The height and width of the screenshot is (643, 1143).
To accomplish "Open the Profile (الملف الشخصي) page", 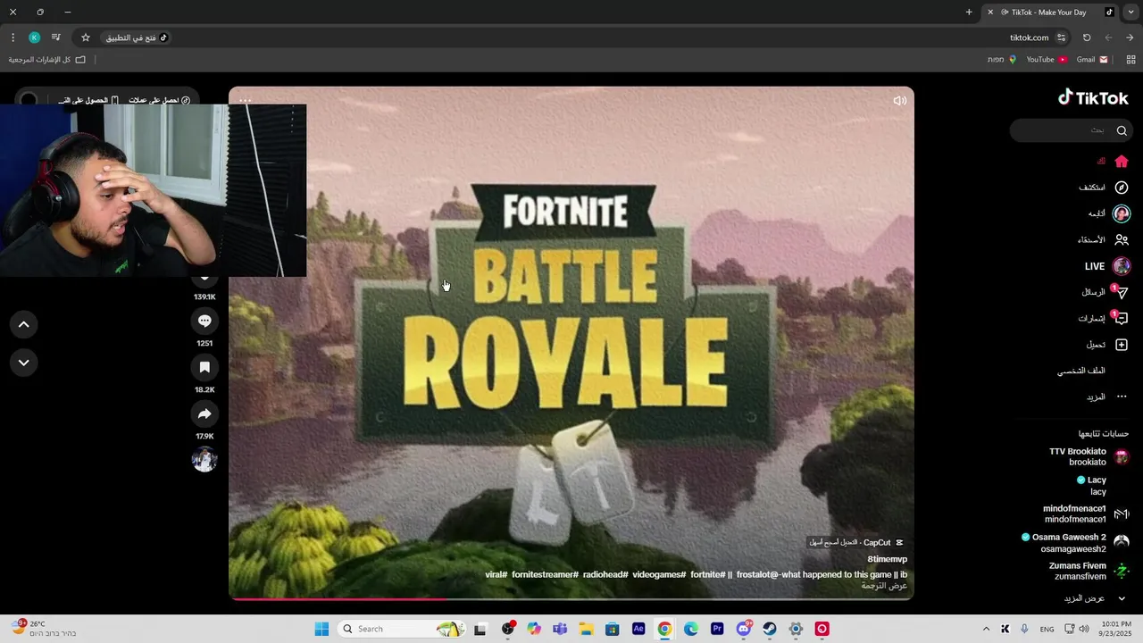I will (x=1081, y=371).
